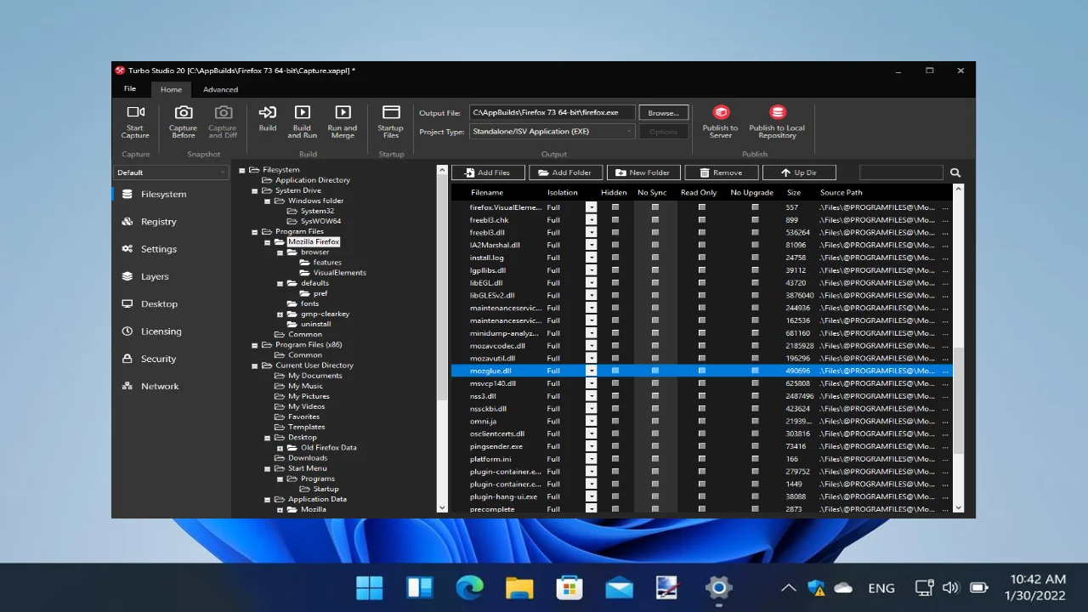Toggle Read Only checkbox for libEGL.dll

tap(702, 283)
